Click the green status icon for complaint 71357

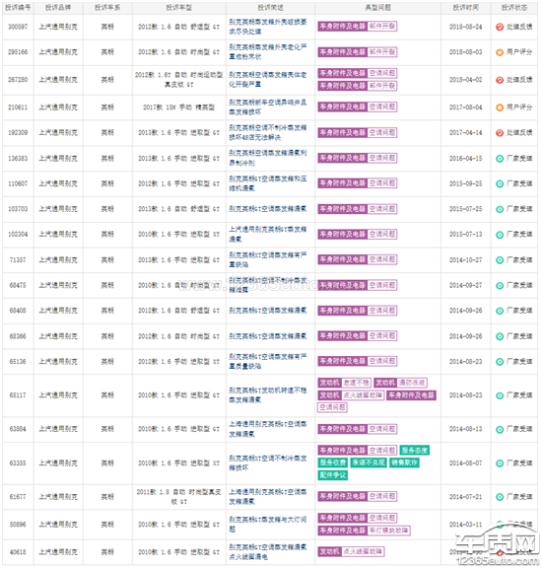coord(500,260)
